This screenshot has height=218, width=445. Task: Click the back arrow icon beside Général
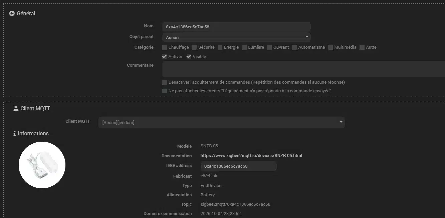12,13
